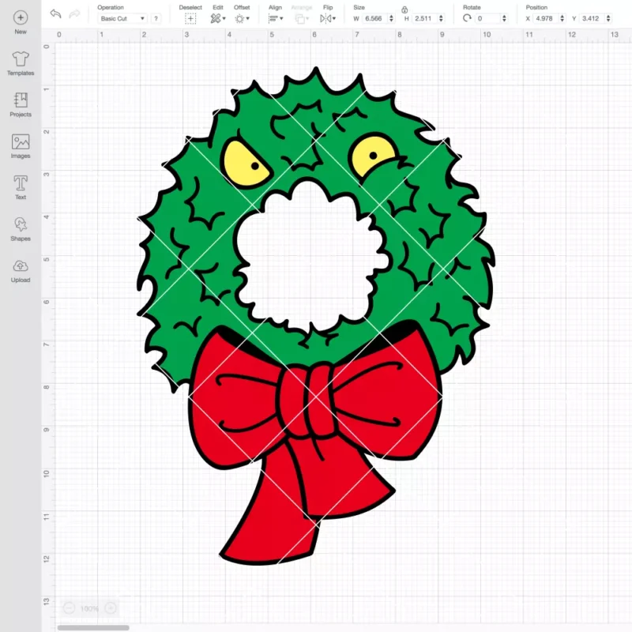Click the height stepper arrows

[x=441, y=18]
